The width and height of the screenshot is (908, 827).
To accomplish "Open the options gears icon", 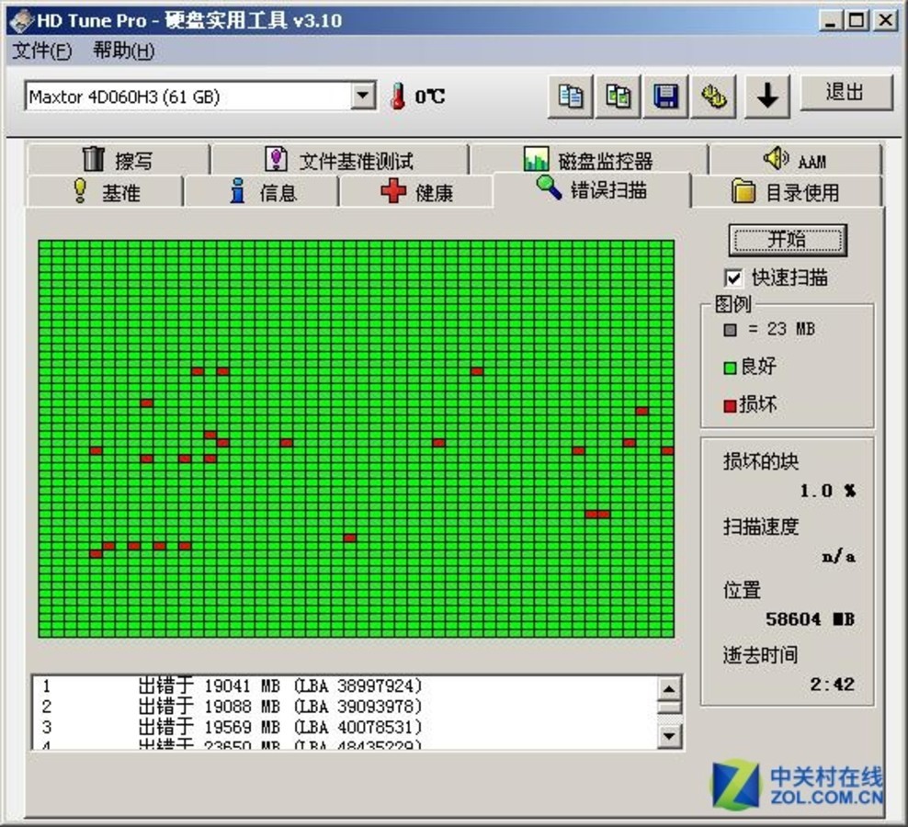I will [x=714, y=96].
